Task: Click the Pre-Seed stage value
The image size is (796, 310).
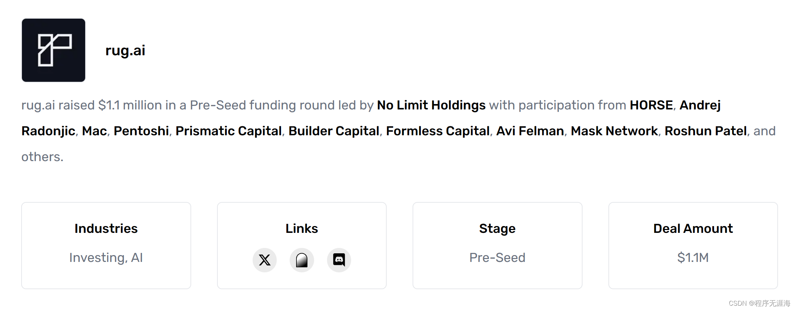Action: pyautogui.click(x=497, y=258)
